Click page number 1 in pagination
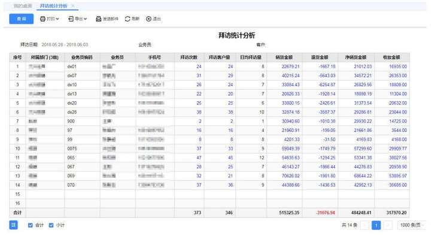The image size is (431, 236). tap(376, 225)
